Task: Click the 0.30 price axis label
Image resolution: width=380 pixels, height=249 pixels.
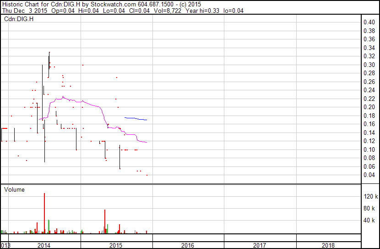Action: tap(369, 65)
